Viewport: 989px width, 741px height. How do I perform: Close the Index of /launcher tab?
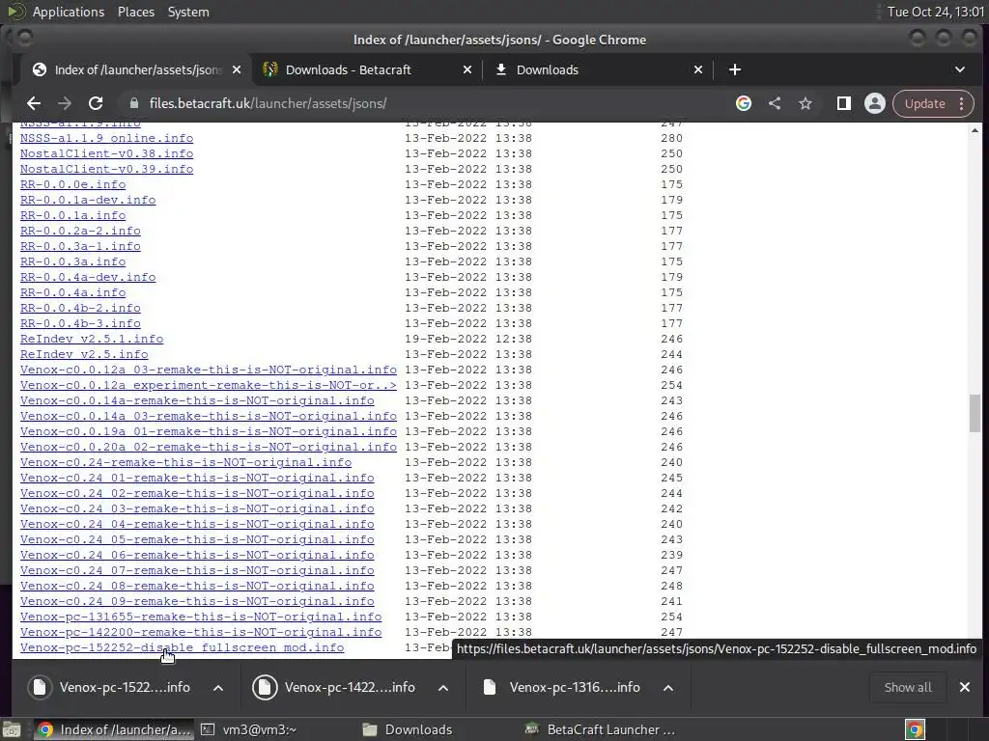(237, 69)
